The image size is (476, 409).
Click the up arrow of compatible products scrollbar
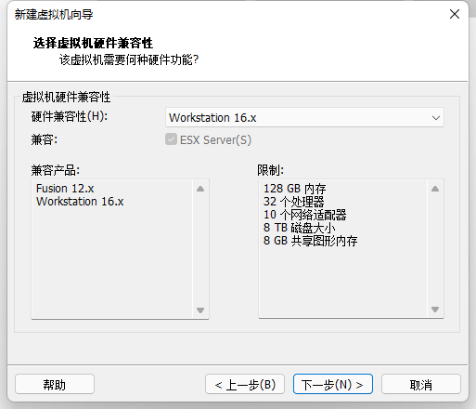[x=200, y=189]
